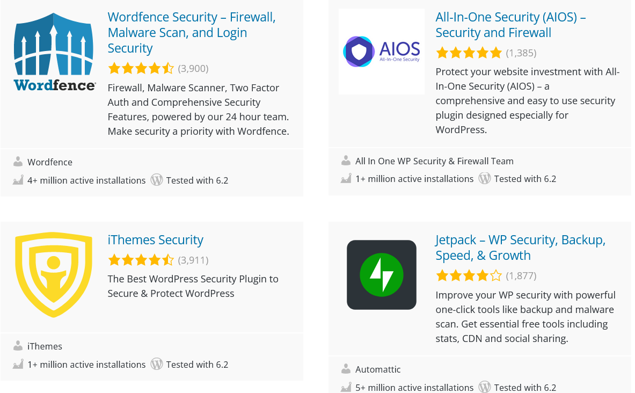635x393 pixels.
Task: Open the iThemes Security plugin link
Action: (155, 239)
